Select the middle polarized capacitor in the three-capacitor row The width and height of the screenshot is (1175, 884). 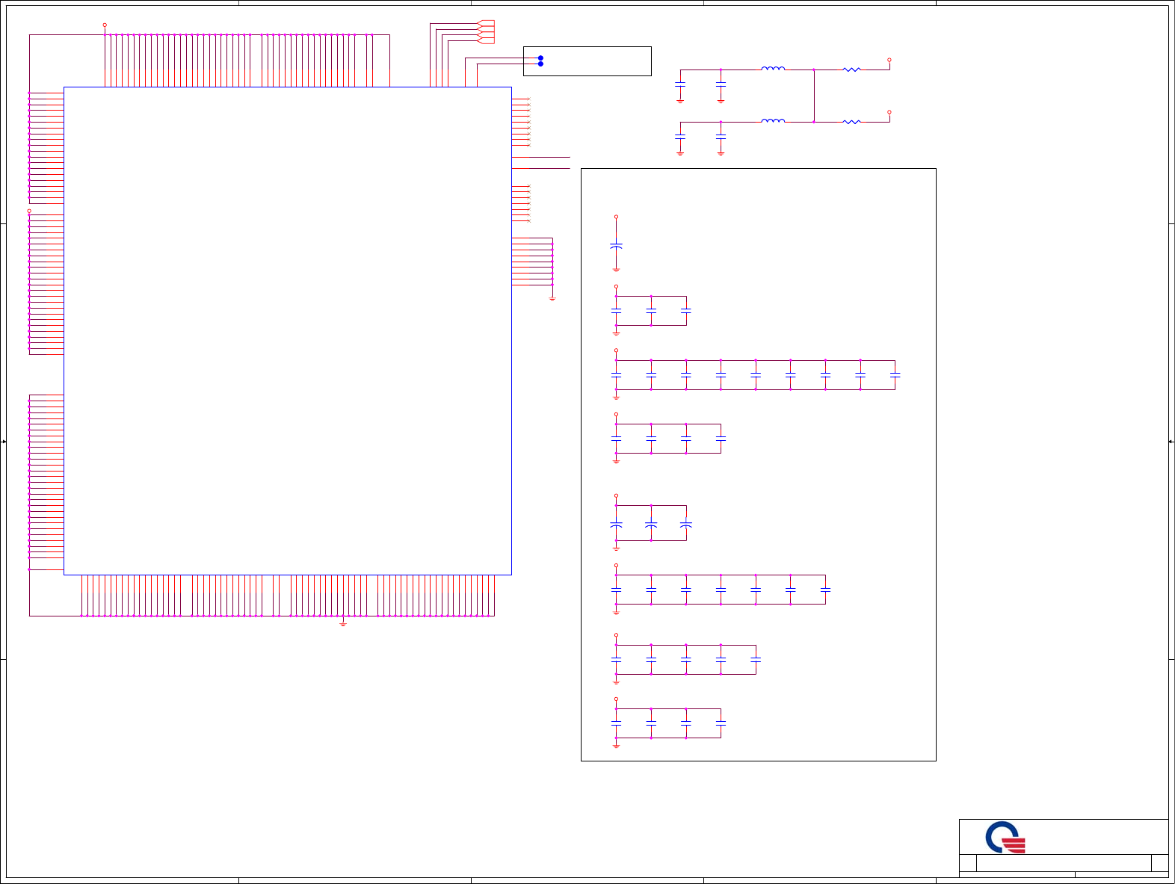pyautogui.click(x=651, y=525)
